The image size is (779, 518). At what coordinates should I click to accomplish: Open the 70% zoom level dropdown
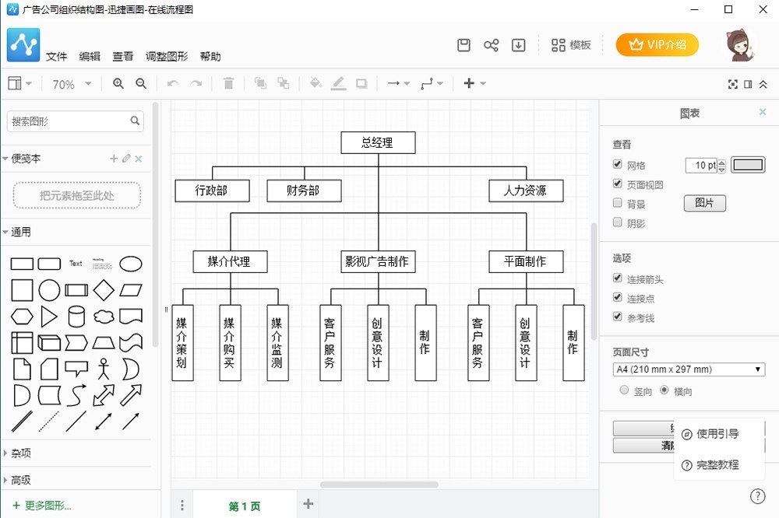tap(72, 84)
